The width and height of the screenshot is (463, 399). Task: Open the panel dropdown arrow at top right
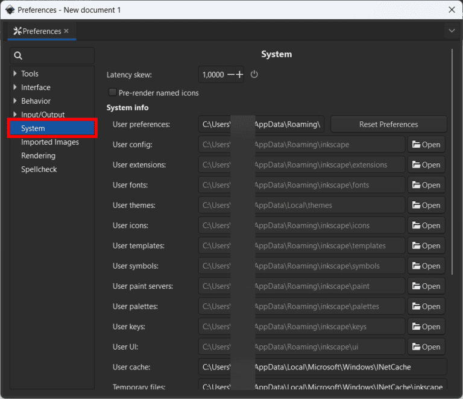(452, 31)
